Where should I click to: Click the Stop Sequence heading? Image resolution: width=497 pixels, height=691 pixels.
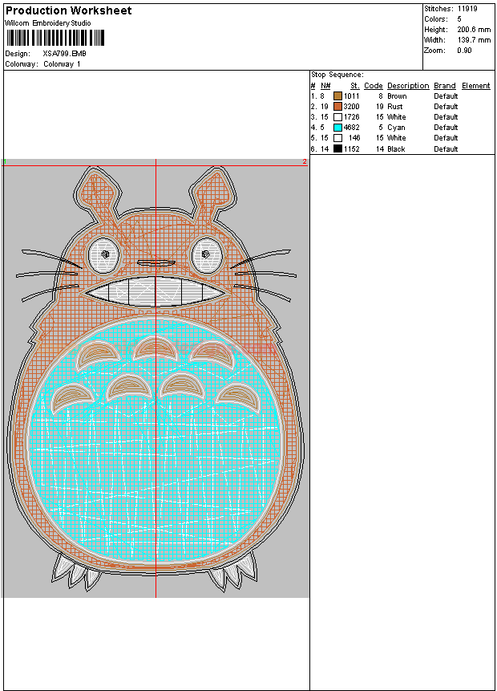pos(337,75)
